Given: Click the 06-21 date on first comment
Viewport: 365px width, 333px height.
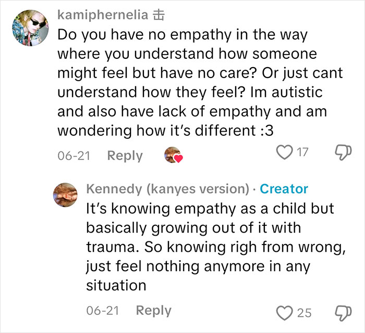Looking at the screenshot, I should point(74,156).
